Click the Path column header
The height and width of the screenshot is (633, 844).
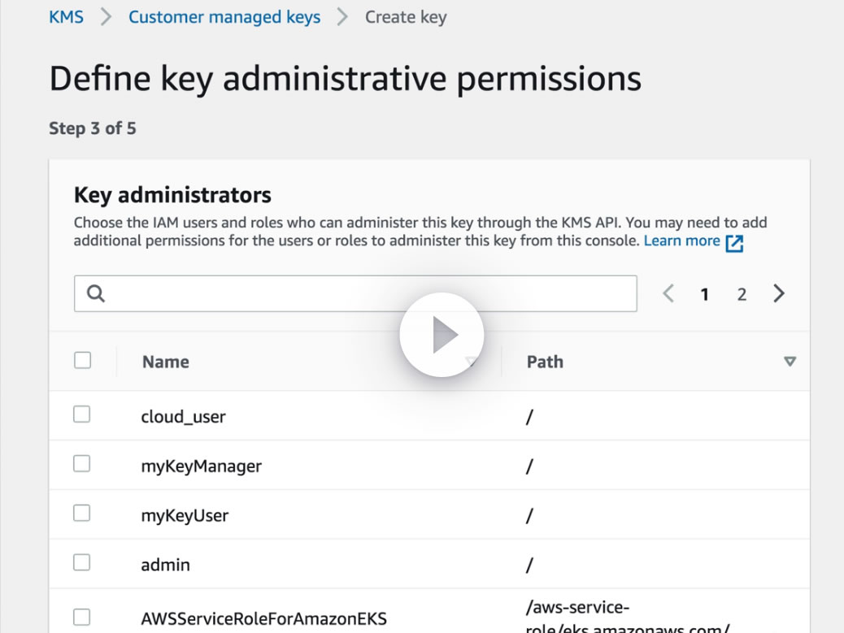click(545, 362)
